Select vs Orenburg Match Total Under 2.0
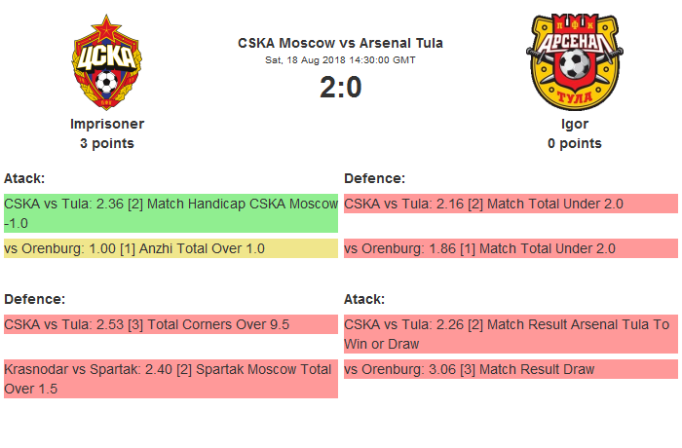The image size is (682, 448). click(x=510, y=248)
